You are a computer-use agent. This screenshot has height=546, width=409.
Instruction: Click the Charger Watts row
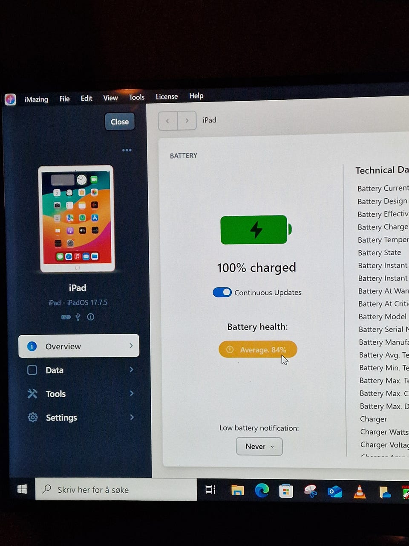pos(384,432)
